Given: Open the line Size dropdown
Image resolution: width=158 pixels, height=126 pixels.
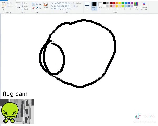Looking at the screenshot, I should pos(87,6).
